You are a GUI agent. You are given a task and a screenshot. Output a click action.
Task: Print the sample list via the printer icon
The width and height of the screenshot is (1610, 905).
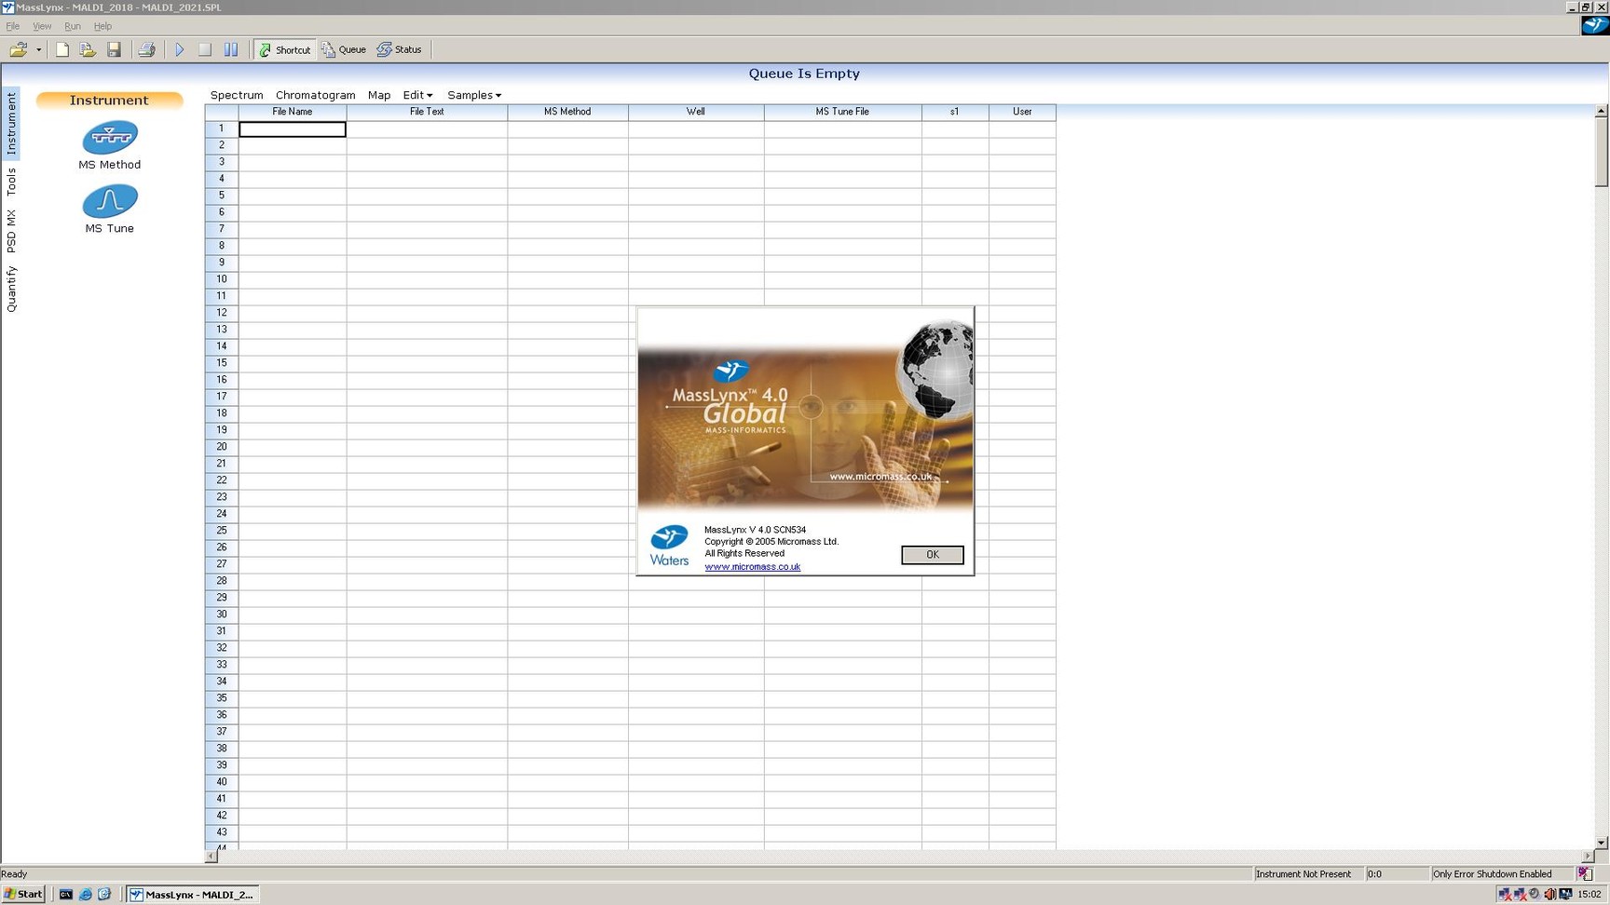tap(146, 49)
